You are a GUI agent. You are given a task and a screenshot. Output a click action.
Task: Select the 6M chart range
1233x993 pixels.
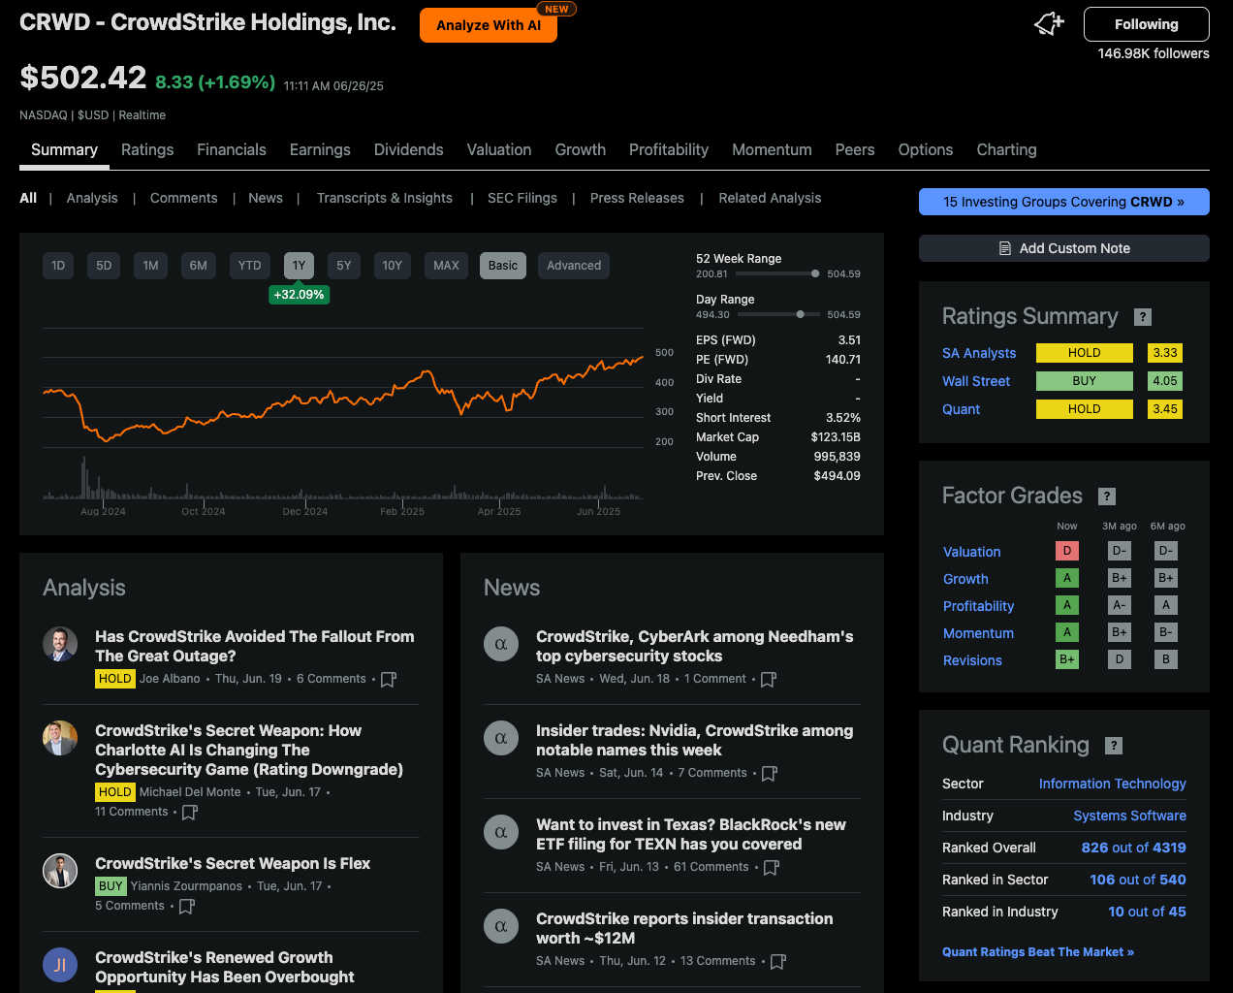[199, 266]
